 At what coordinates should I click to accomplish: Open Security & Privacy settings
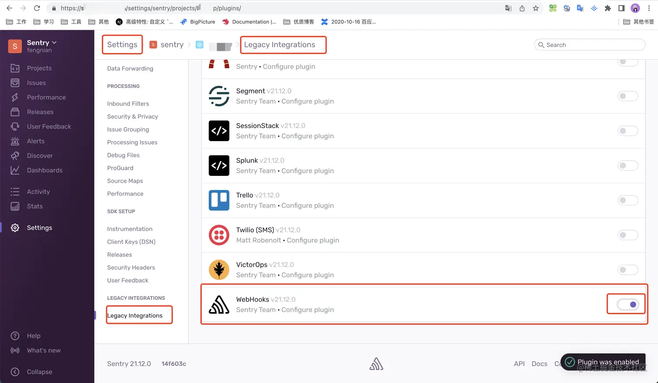click(x=132, y=117)
